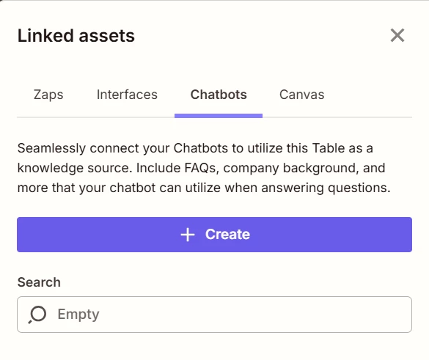Image resolution: width=429 pixels, height=360 pixels.
Task: Focus the Search input field
Action: [x=214, y=315]
